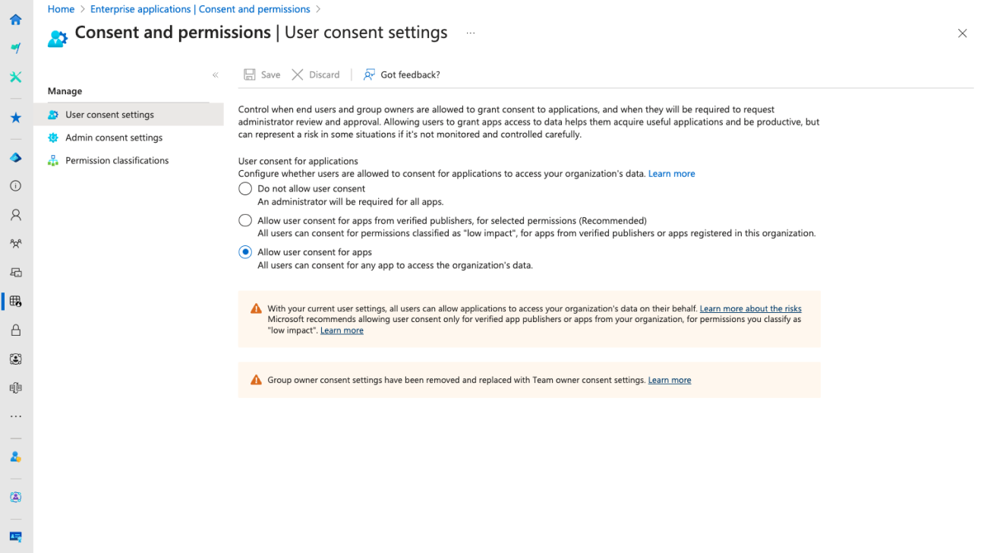Screen dimensions: 987x553
Task: Open Learn more link for Team owner consent
Action: click(x=669, y=380)
